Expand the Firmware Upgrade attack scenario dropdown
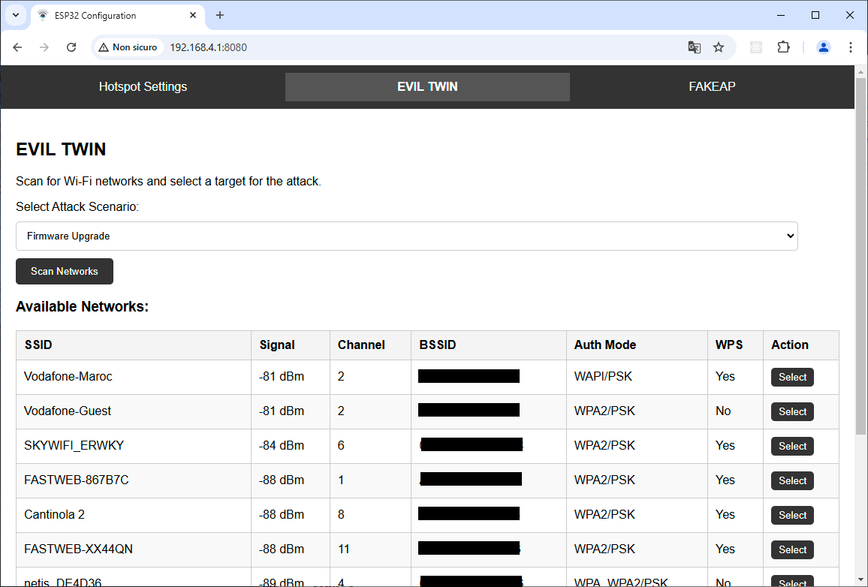 tap(407, 236)
